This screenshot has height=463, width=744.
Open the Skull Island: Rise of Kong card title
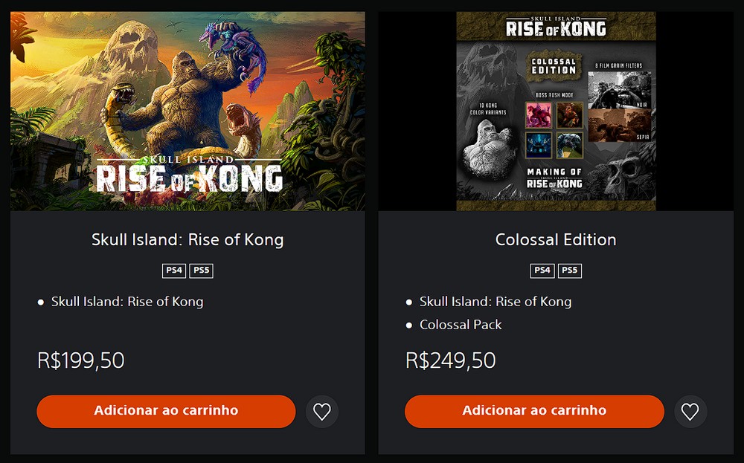tap(187, 240)
